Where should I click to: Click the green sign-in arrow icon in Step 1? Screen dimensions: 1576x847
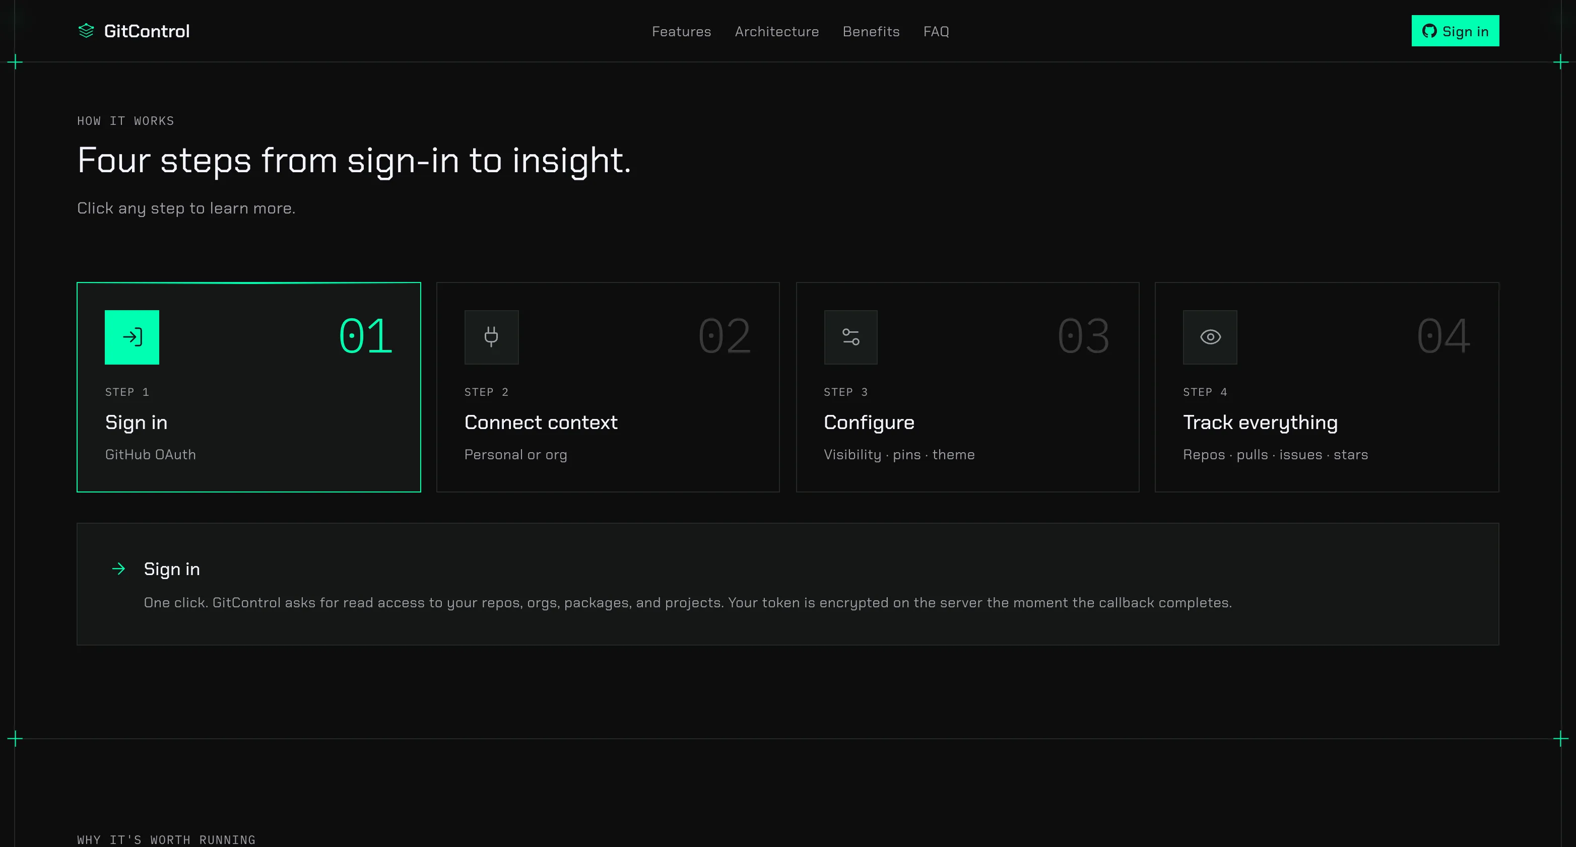132,337
